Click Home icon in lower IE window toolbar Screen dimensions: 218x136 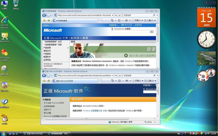tap(112, 81)
